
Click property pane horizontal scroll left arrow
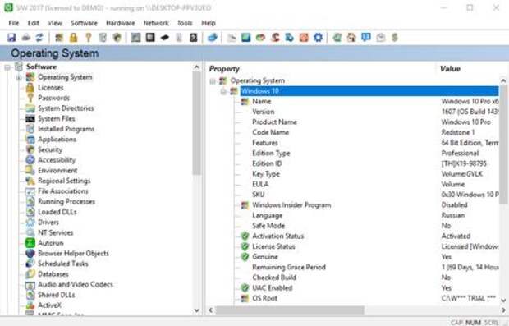tap(211, 310)
